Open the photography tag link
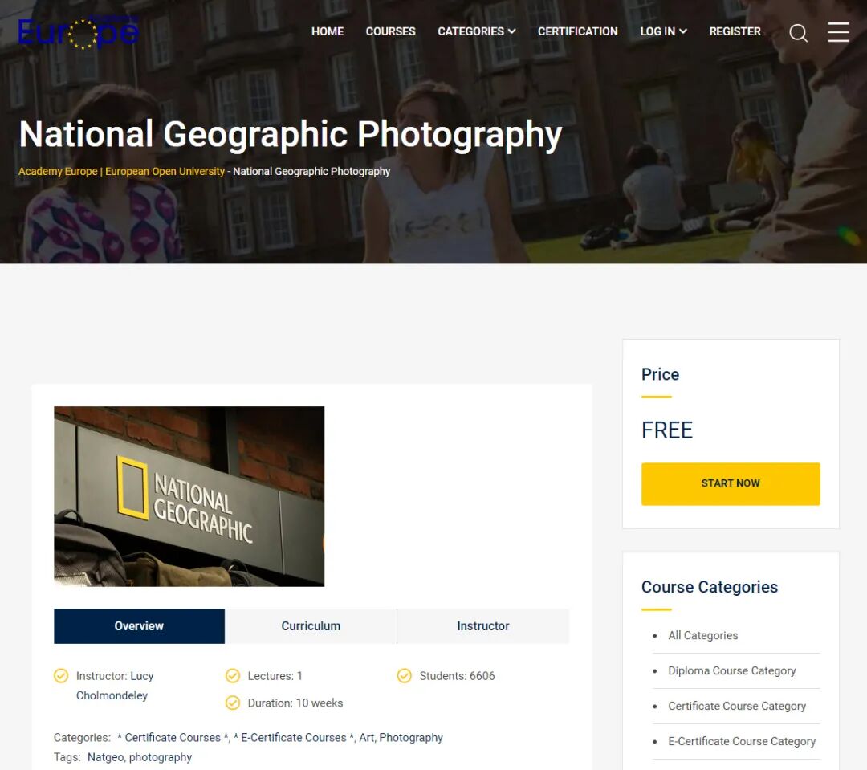Image resolution: width=867 pixels, height=770 pixels. pyautogui.click(x=161, y=756)
